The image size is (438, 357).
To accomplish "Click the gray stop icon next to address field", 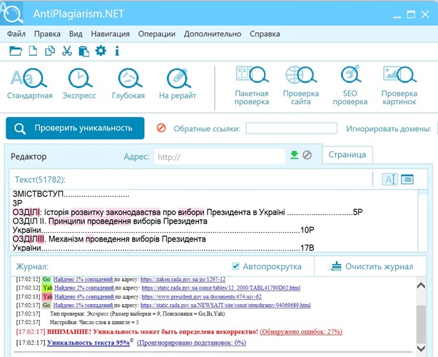I will [307, 155].
